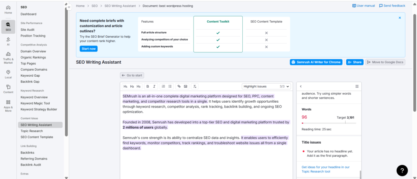Insert an image with the image icon
This screenshot has width=417, height=179.
186,86
